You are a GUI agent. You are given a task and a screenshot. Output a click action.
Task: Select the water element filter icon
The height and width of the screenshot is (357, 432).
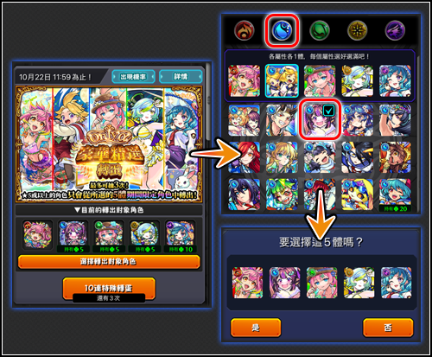point(282,30)
